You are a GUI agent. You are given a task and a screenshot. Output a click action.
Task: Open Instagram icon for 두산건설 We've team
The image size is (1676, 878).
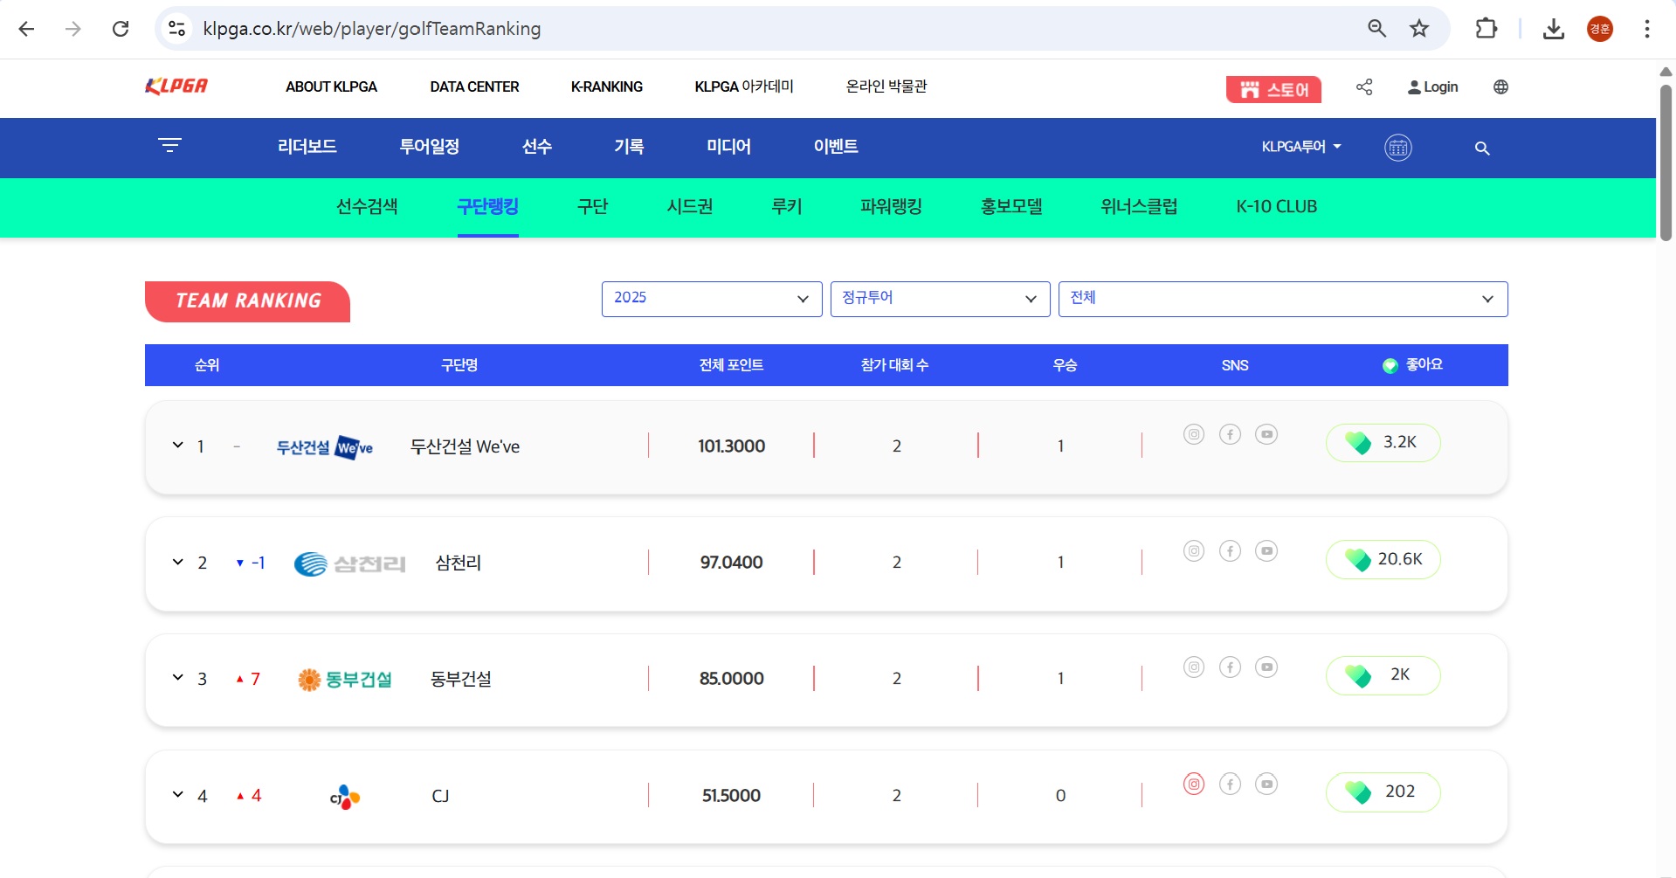1194,434
